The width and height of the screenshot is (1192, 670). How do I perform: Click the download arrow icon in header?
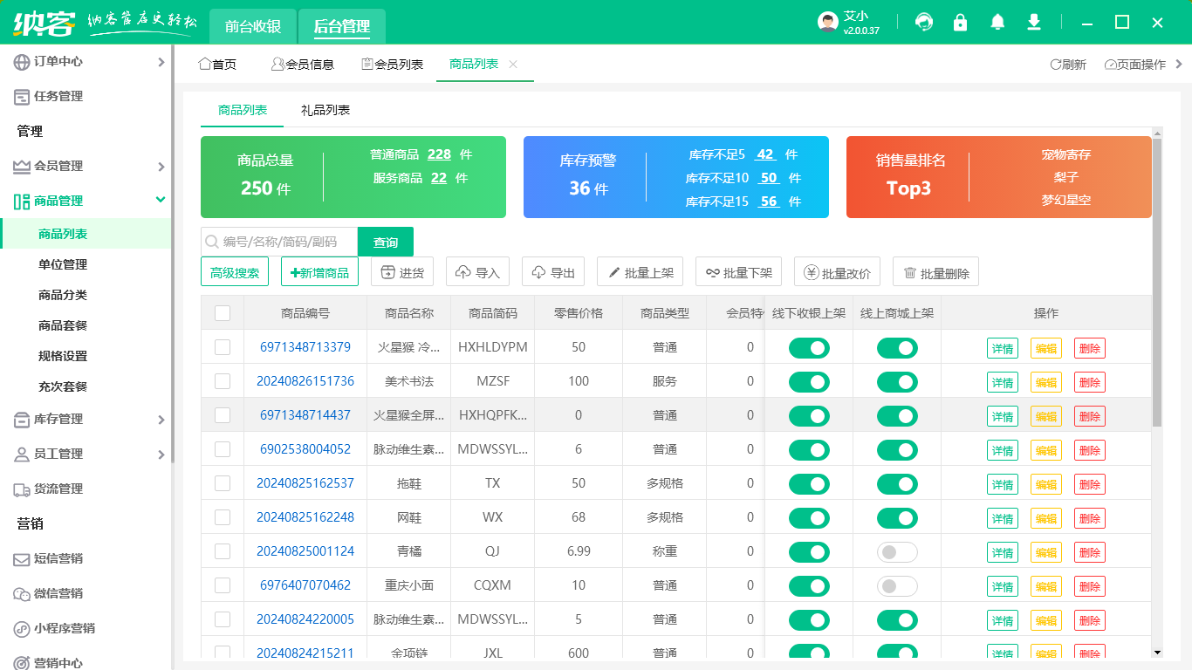point(1034,22)
